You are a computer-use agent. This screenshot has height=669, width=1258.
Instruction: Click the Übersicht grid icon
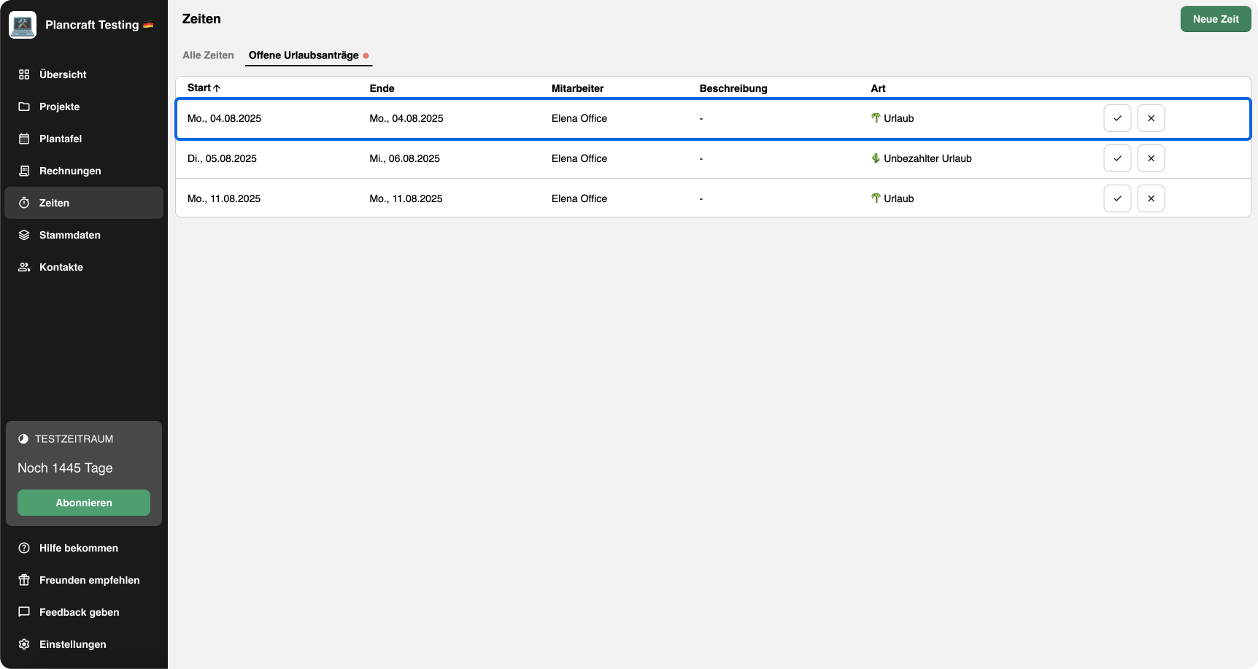tap(24, 74)
